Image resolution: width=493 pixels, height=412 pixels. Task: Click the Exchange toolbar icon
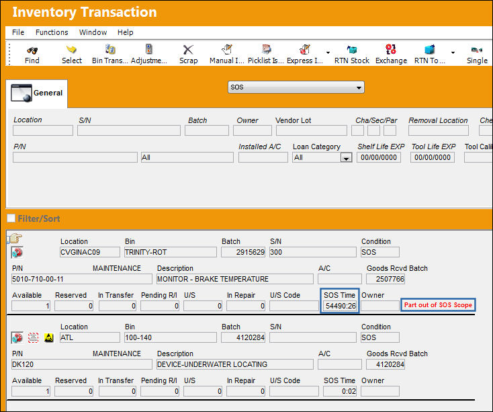point(391,49)
